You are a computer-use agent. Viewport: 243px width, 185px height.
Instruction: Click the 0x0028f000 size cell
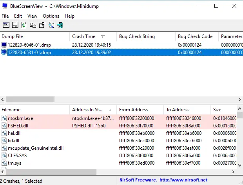225,148
